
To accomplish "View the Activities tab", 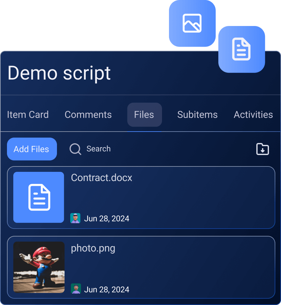I will 253,115.
